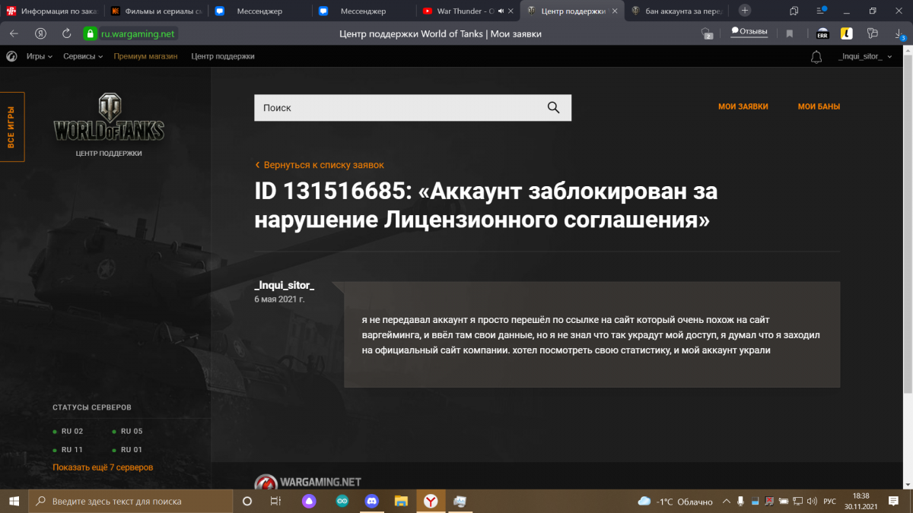Open Discord from the taskbar
The width and height of the screenshot is (913, 513).
click(x=371, y=502)
